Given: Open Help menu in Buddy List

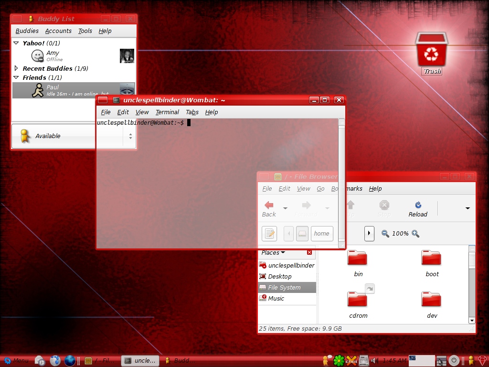Looking at the screenshot, I should (105, 31).
